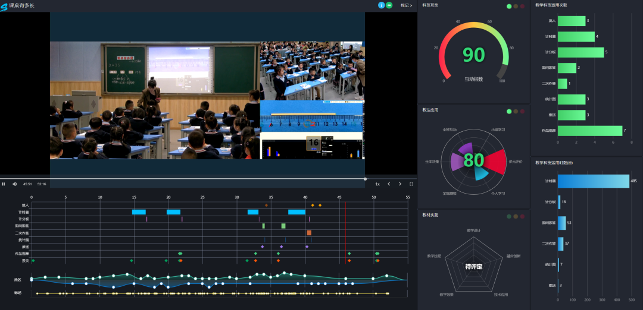Image resolution: width=643 pixels, height=310 pixels.
Task: Click the 作品观摩 bar in usage count chart
Action: pos(589,131)
